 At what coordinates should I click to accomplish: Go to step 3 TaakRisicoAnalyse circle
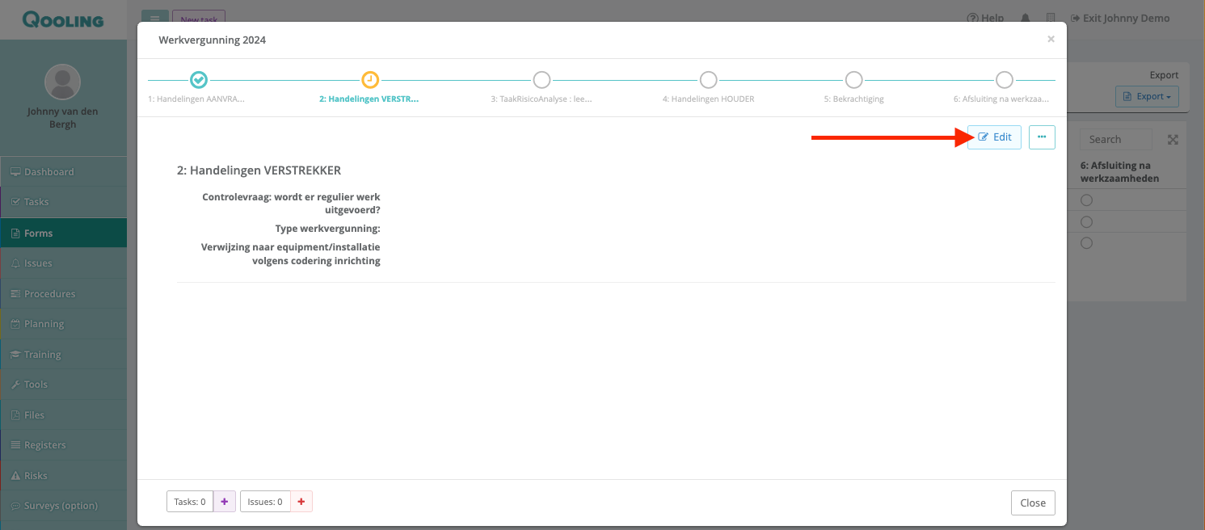541,80
